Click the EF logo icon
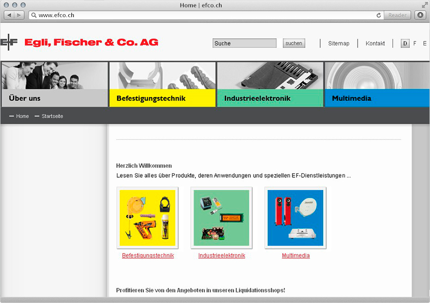This screenshot has width=430, height=303. 9,42
